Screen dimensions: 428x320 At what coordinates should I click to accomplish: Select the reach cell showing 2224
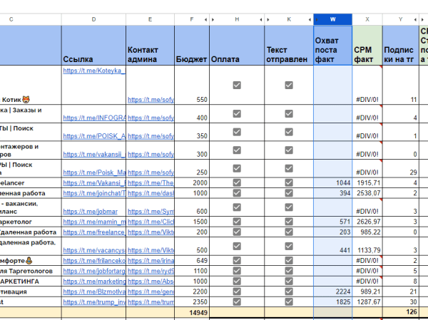click(332, 292)
